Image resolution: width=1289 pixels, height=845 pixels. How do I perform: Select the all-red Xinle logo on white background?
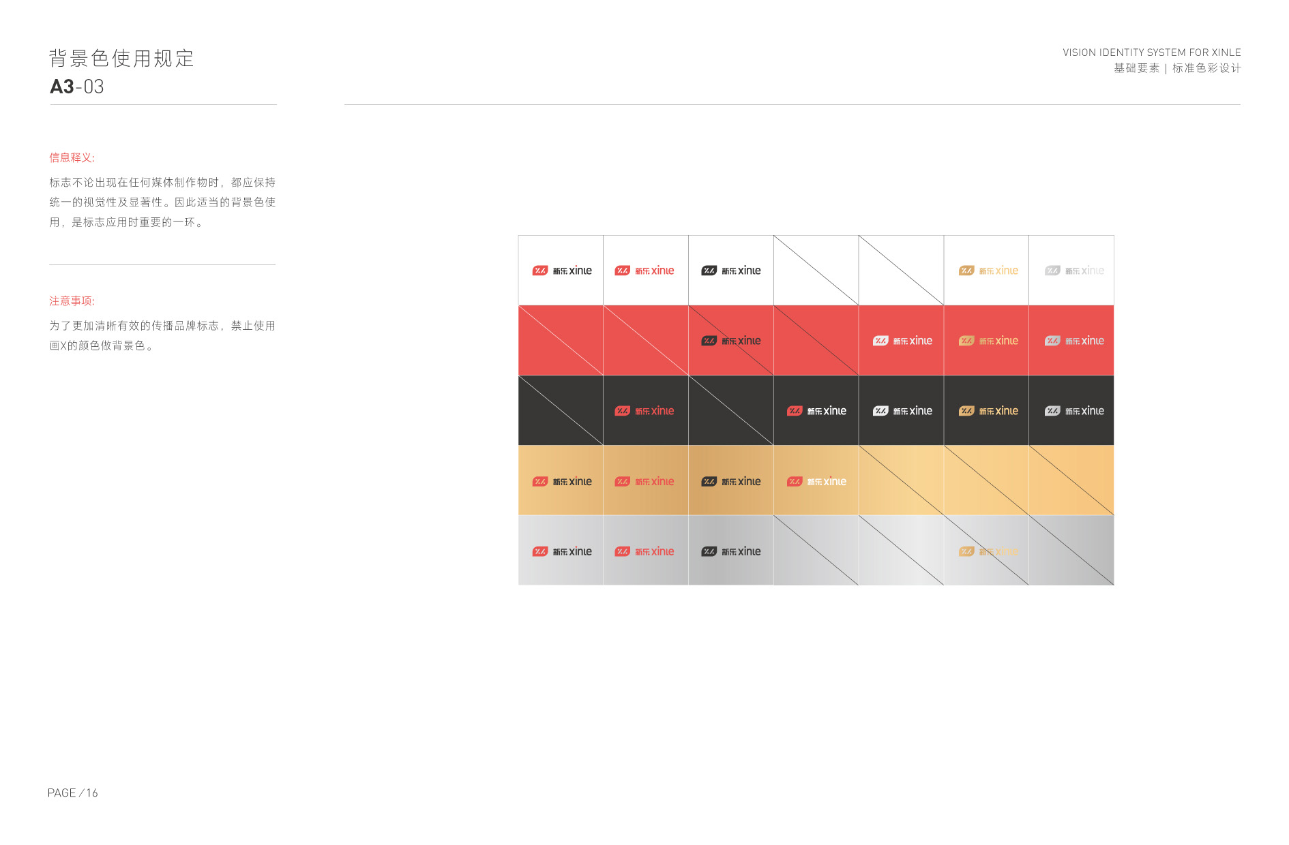pos(644,271)
